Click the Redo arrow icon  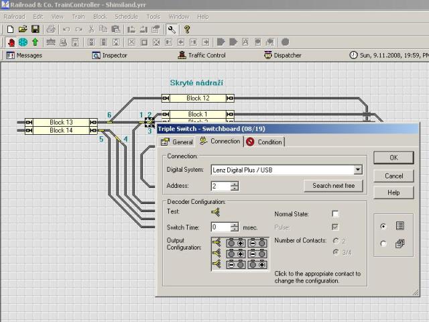coord(79,30)
